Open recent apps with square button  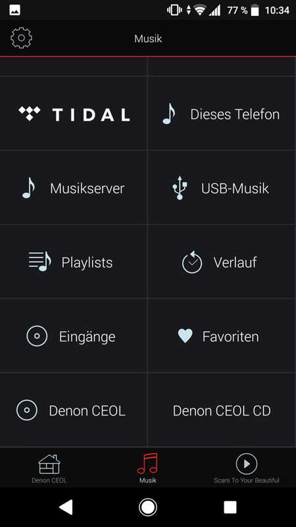[x=230, y=507]
